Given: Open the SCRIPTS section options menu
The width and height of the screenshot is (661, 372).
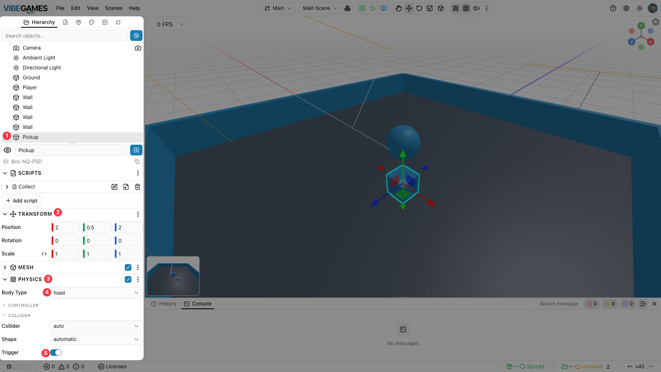Looking at the screenshot, I should click(138, 173).
